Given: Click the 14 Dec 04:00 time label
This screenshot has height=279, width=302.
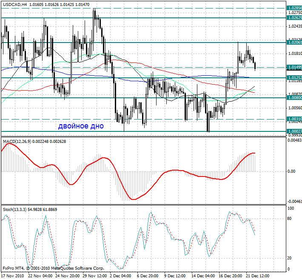Looking at the screenshot, I should point(204,276).
